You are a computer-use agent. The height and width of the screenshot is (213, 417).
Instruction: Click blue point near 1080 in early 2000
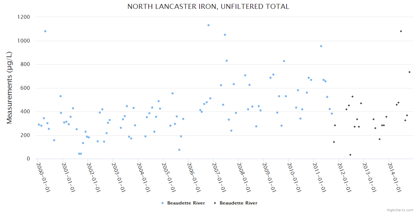tap(45, 31)
